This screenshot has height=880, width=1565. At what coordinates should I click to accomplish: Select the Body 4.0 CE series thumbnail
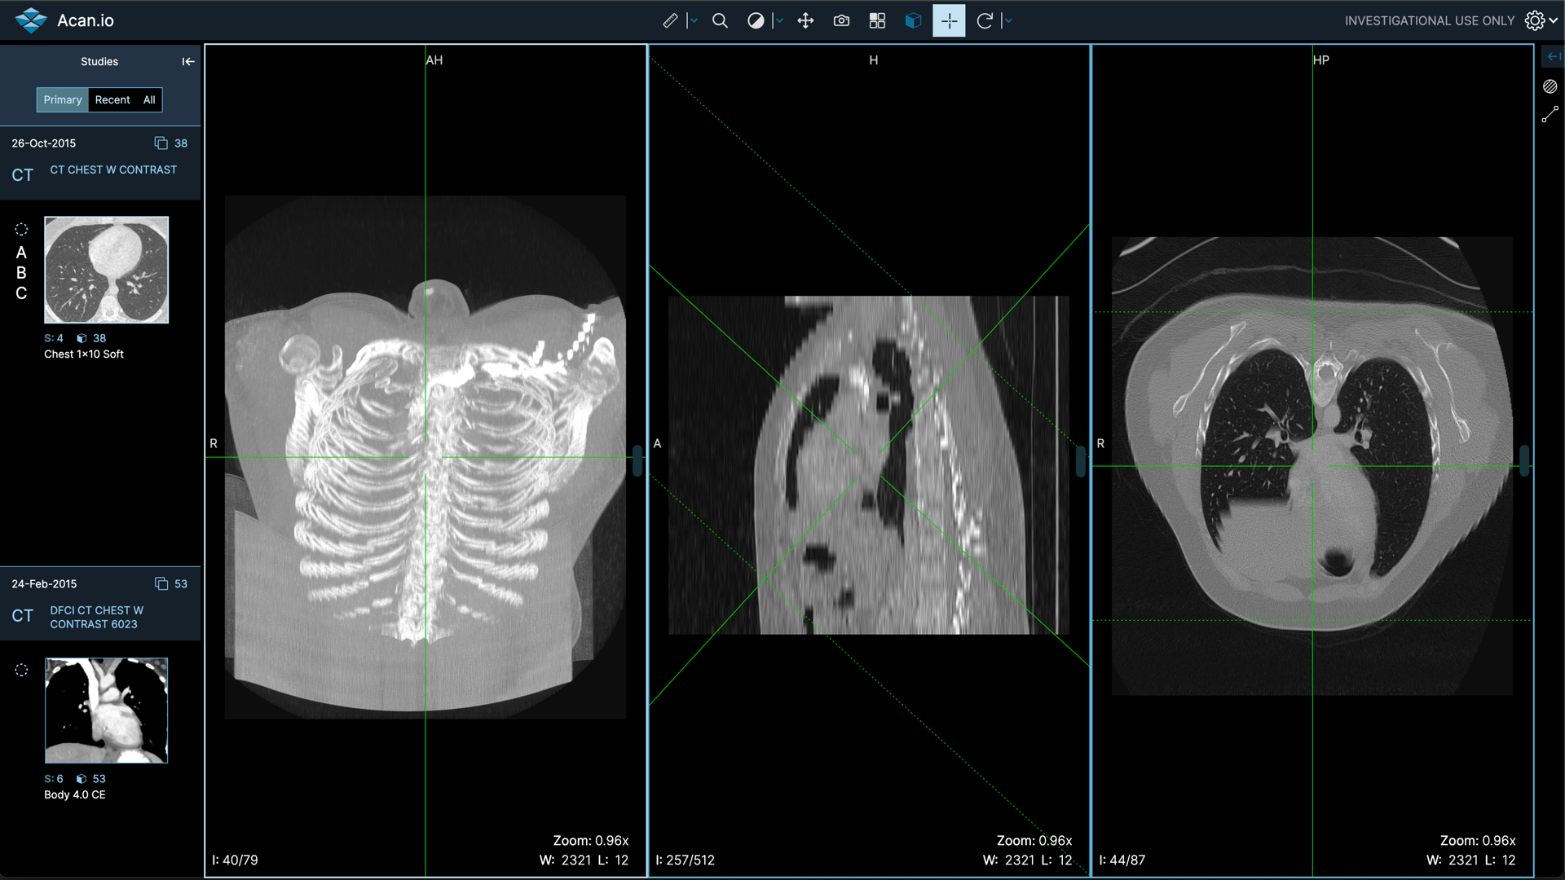[x=106, y=711]
